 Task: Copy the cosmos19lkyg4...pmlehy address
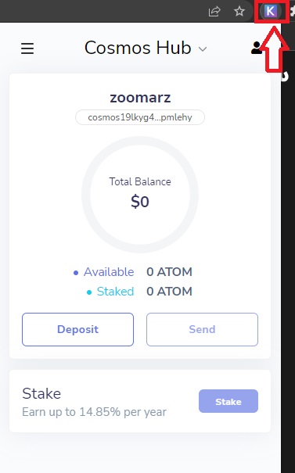tap(140, 117)
